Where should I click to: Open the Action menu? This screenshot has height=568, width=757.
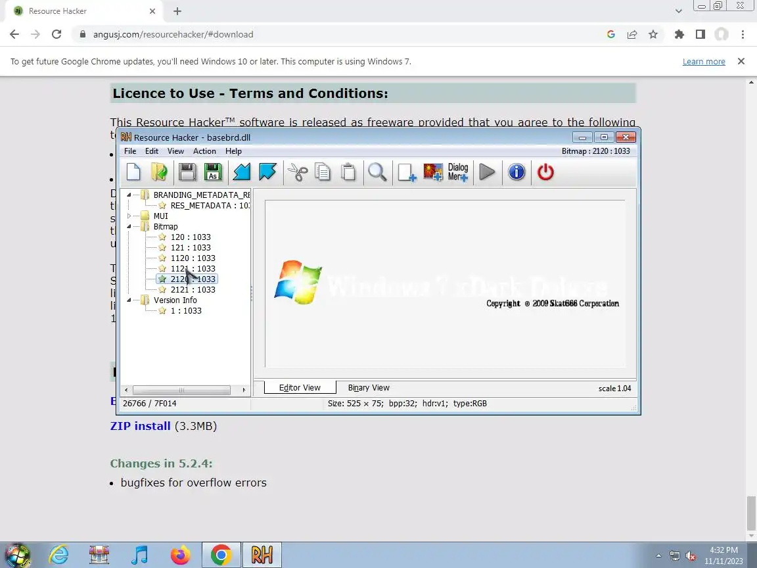205,151
